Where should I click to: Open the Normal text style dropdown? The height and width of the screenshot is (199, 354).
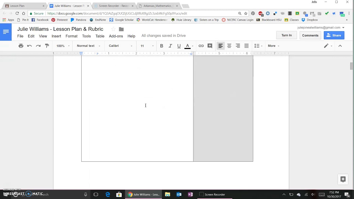pyautogui.click(x=88, y=46)
